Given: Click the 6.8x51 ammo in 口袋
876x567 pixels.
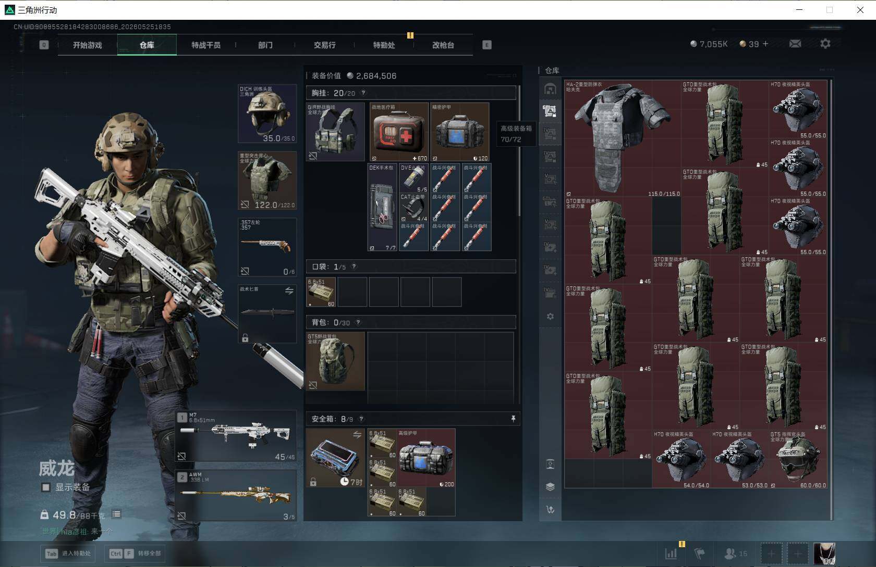Looking at the screenshot, I should tap(321, 292).
